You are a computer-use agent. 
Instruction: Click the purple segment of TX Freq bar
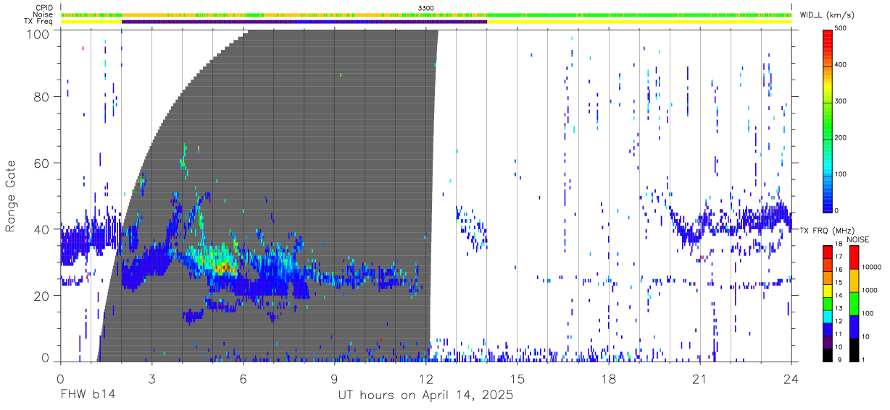(304, 22)
